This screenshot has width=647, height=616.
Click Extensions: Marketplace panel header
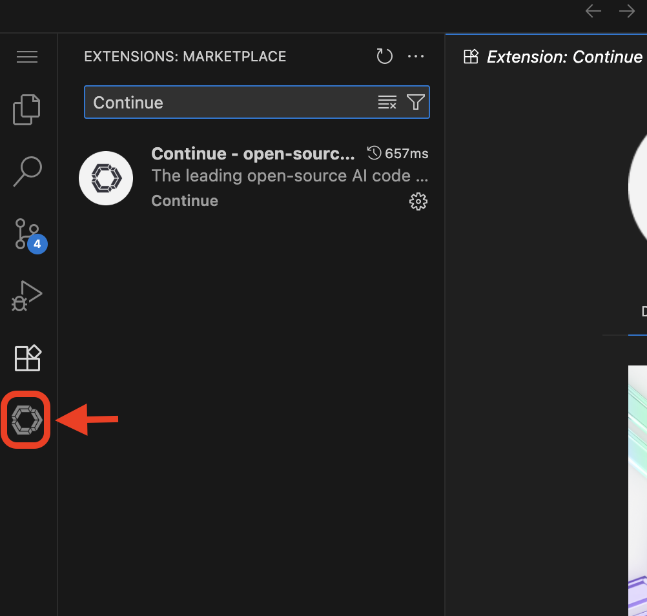click(x=185, y=57)
